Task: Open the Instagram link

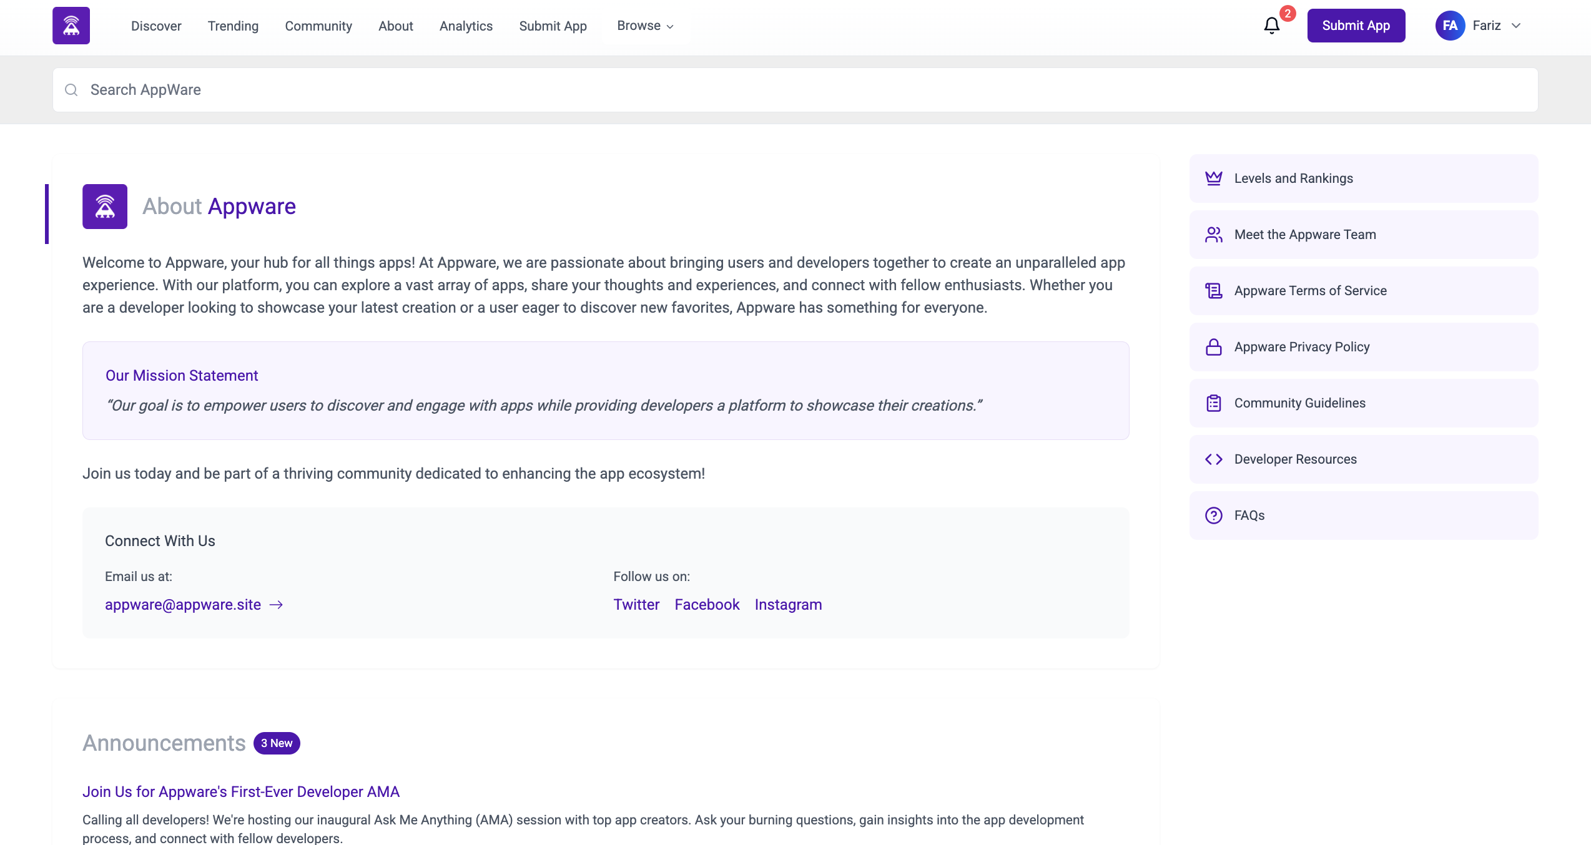Action: 788,605
